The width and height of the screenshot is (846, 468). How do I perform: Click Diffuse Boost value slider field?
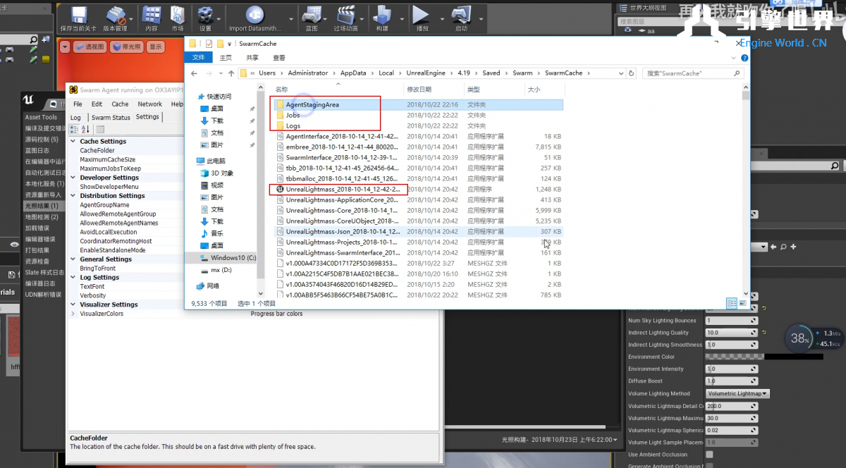click(731, 381)
